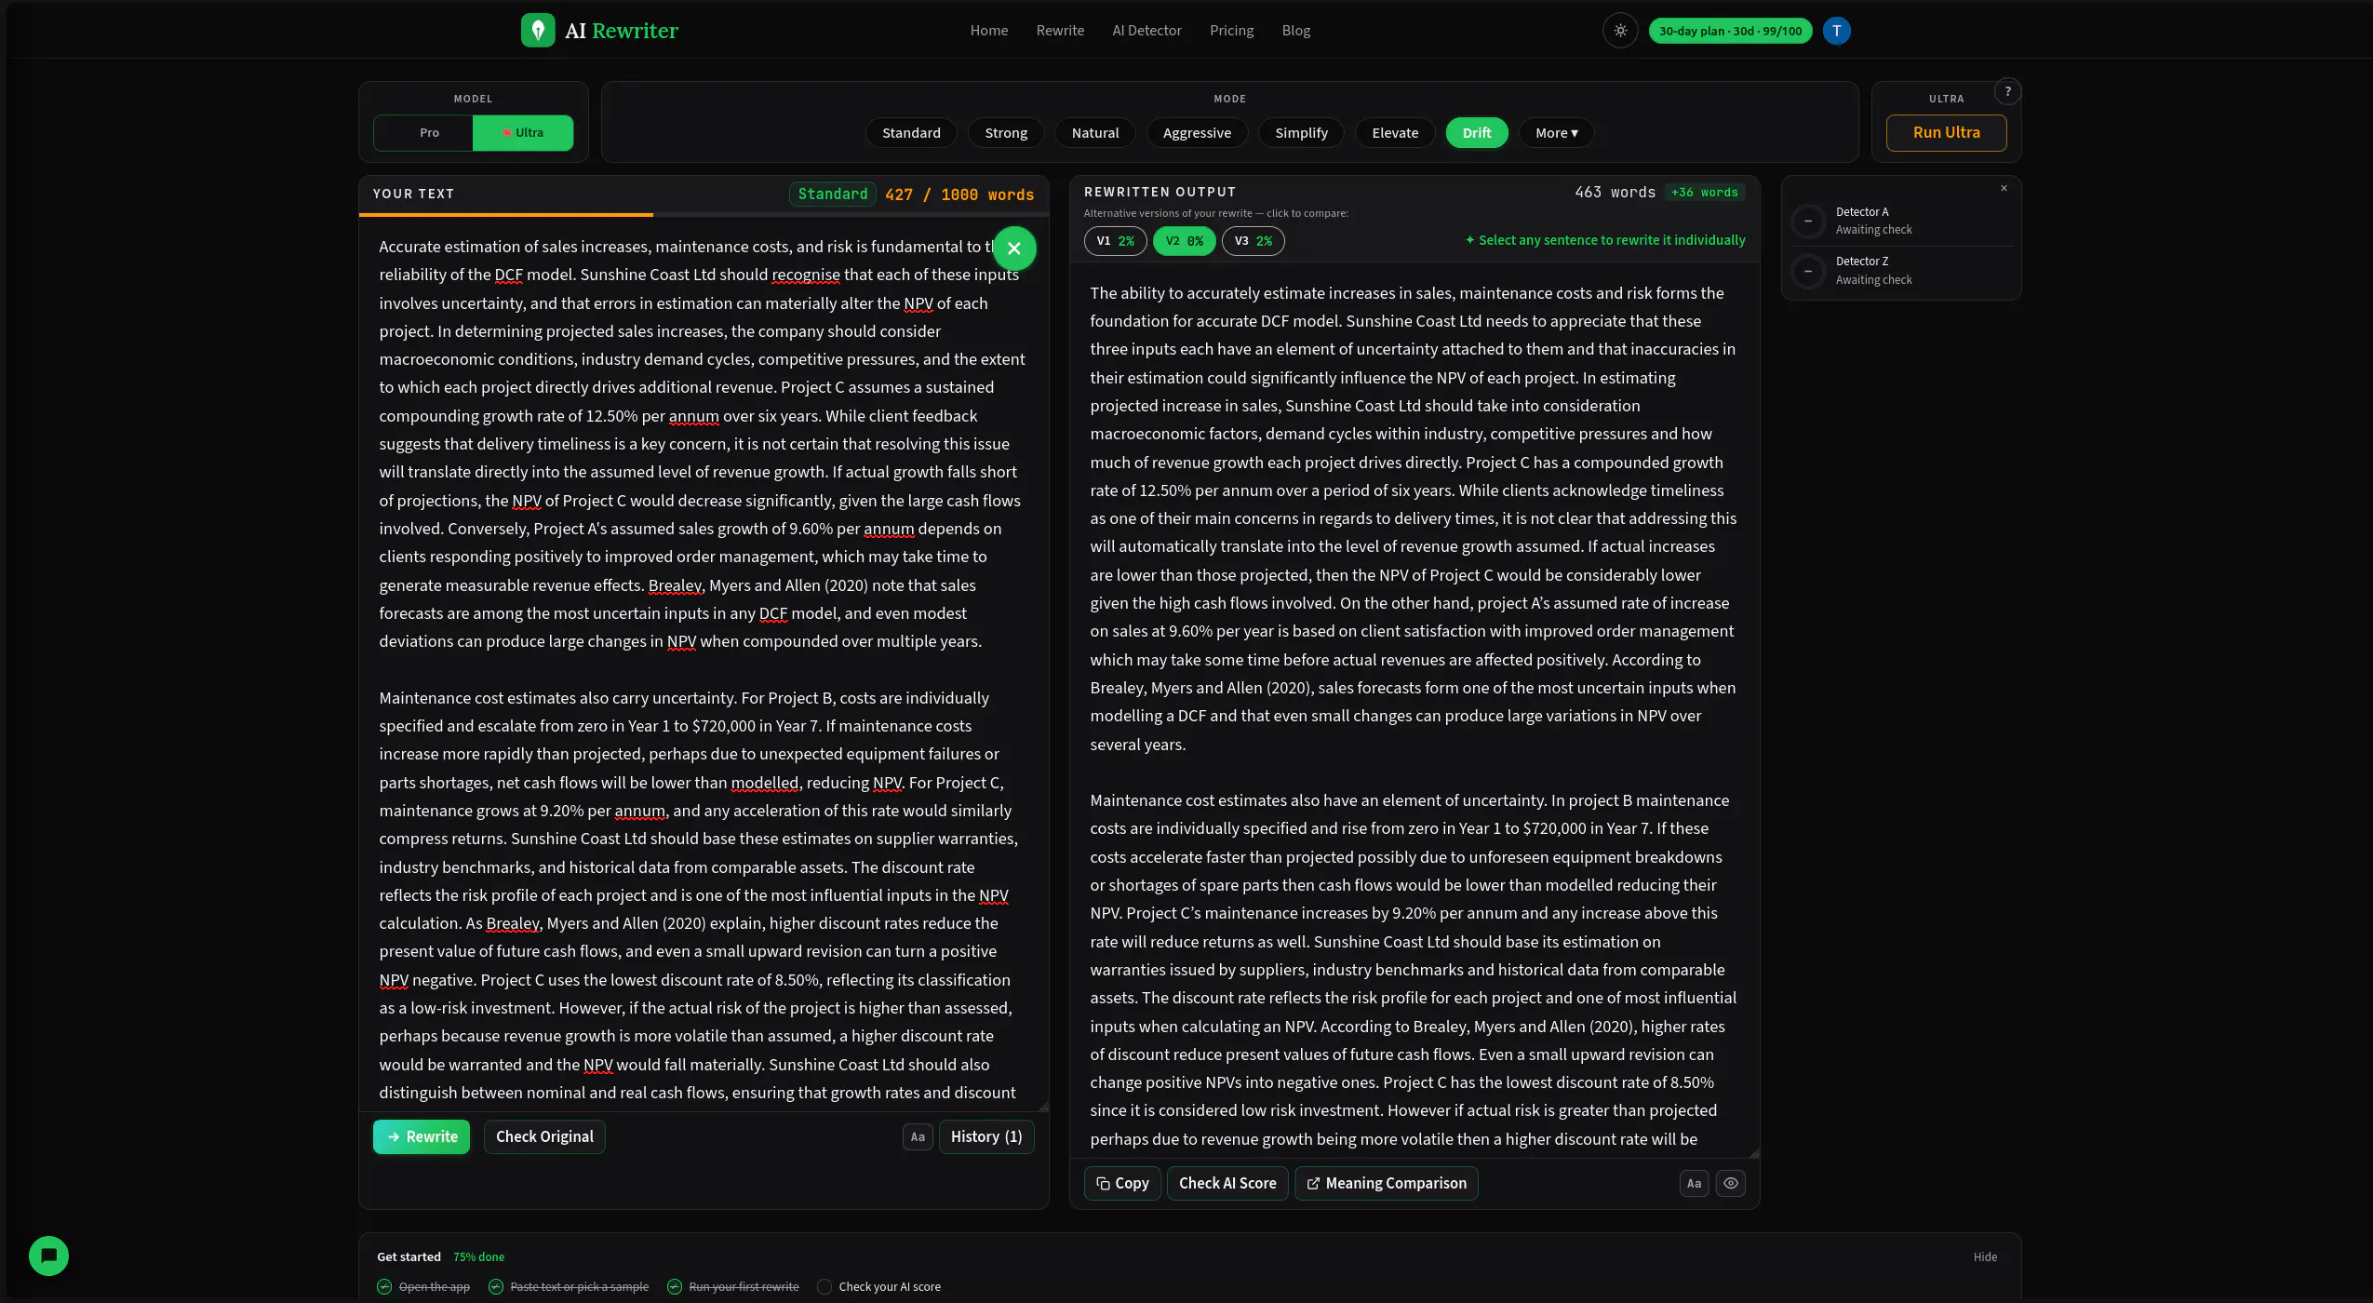Click the Run Ultra button
This screenshot has width=2373, height=1303.
click(1946, 132)
